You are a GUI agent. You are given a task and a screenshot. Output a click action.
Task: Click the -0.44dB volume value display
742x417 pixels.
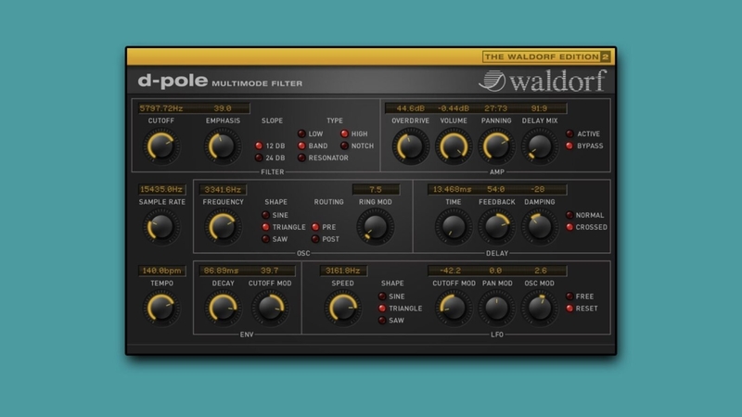[x=454, y=108]
